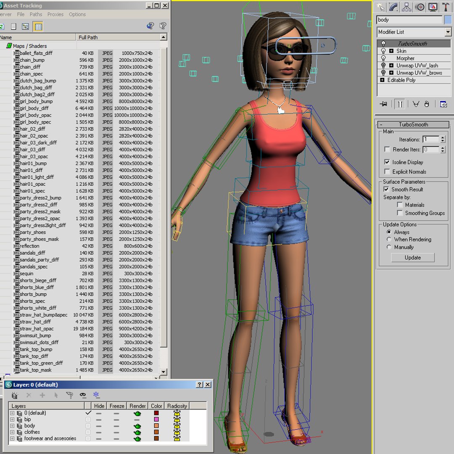Screen dimensions: 454x454
Task: Select When Rendering update option
Action: point(389,239)
